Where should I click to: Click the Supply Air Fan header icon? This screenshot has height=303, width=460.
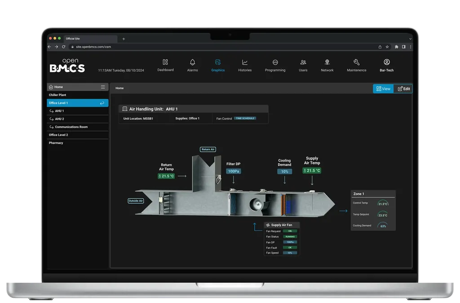pyautogui.click(x=268, y=225)
